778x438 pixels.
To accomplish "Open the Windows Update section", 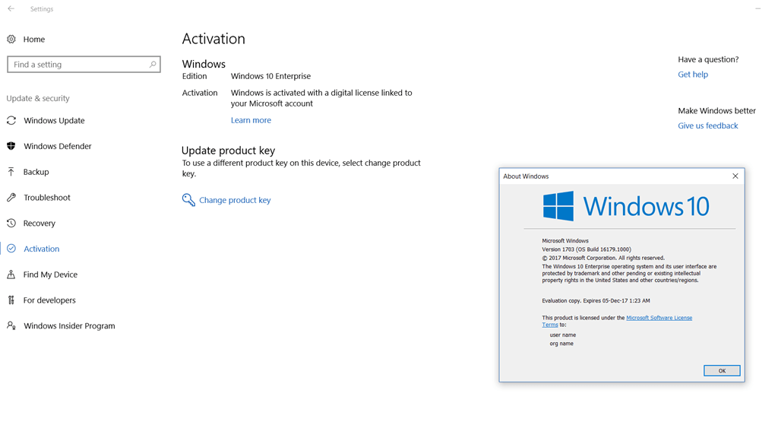I will point(54,121).
